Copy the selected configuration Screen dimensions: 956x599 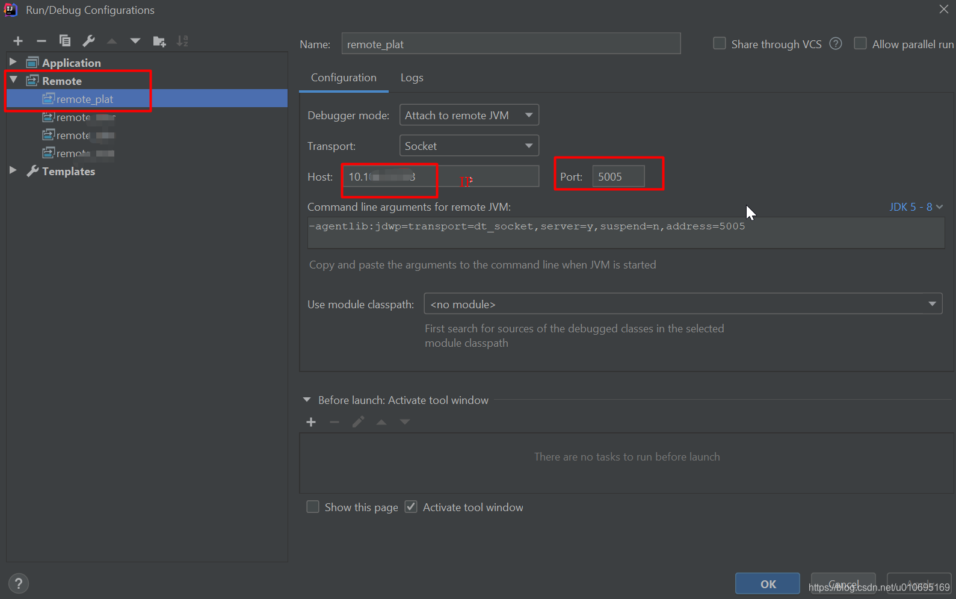65,41
